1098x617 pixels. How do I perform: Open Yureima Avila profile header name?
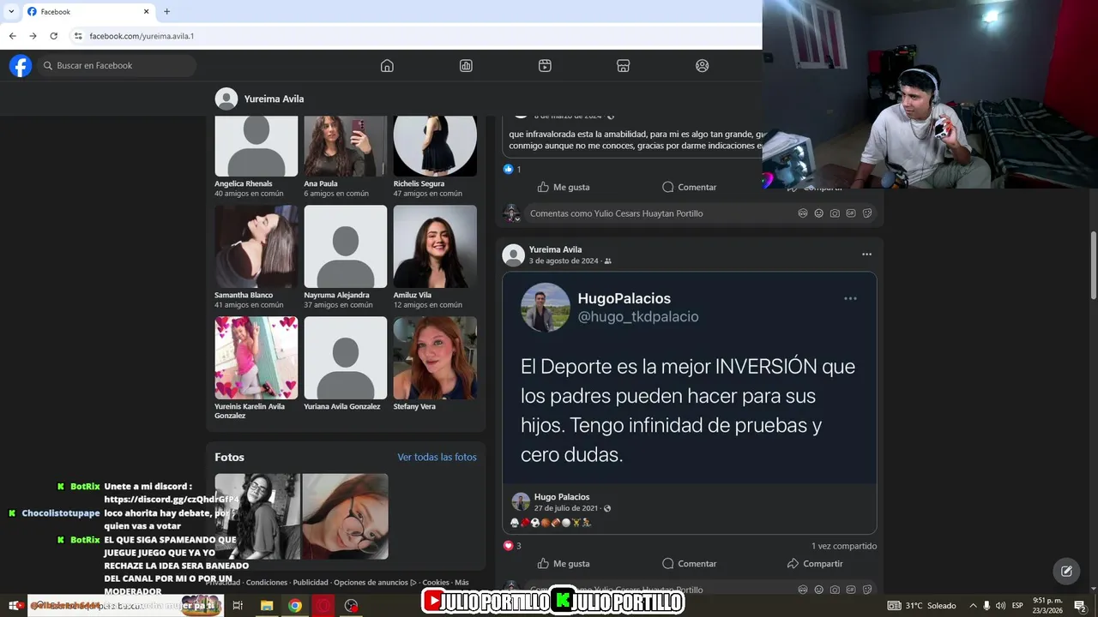click(274, 99)
